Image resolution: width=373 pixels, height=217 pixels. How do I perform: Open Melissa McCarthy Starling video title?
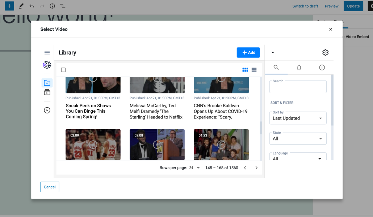[156, 111]
